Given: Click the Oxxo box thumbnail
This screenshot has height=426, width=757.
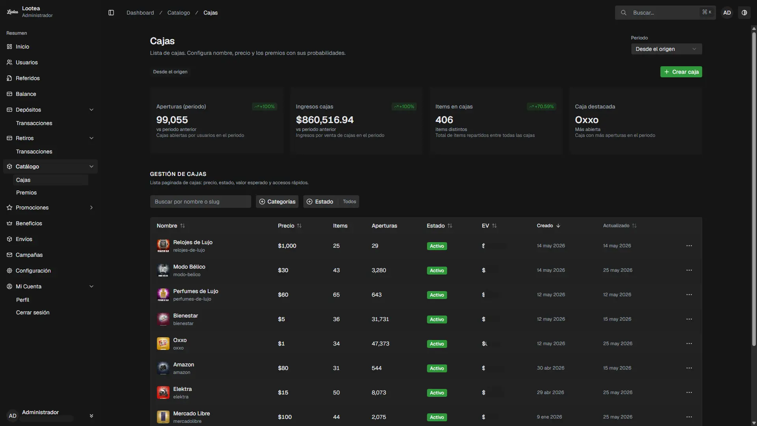Looking at the screenshot, I should coord(163,344).
